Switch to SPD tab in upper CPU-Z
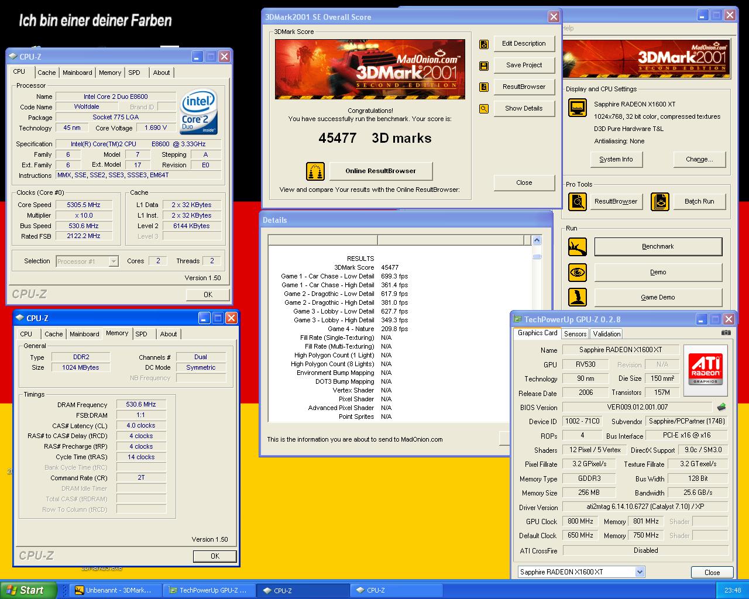 [x=135, y=73]
